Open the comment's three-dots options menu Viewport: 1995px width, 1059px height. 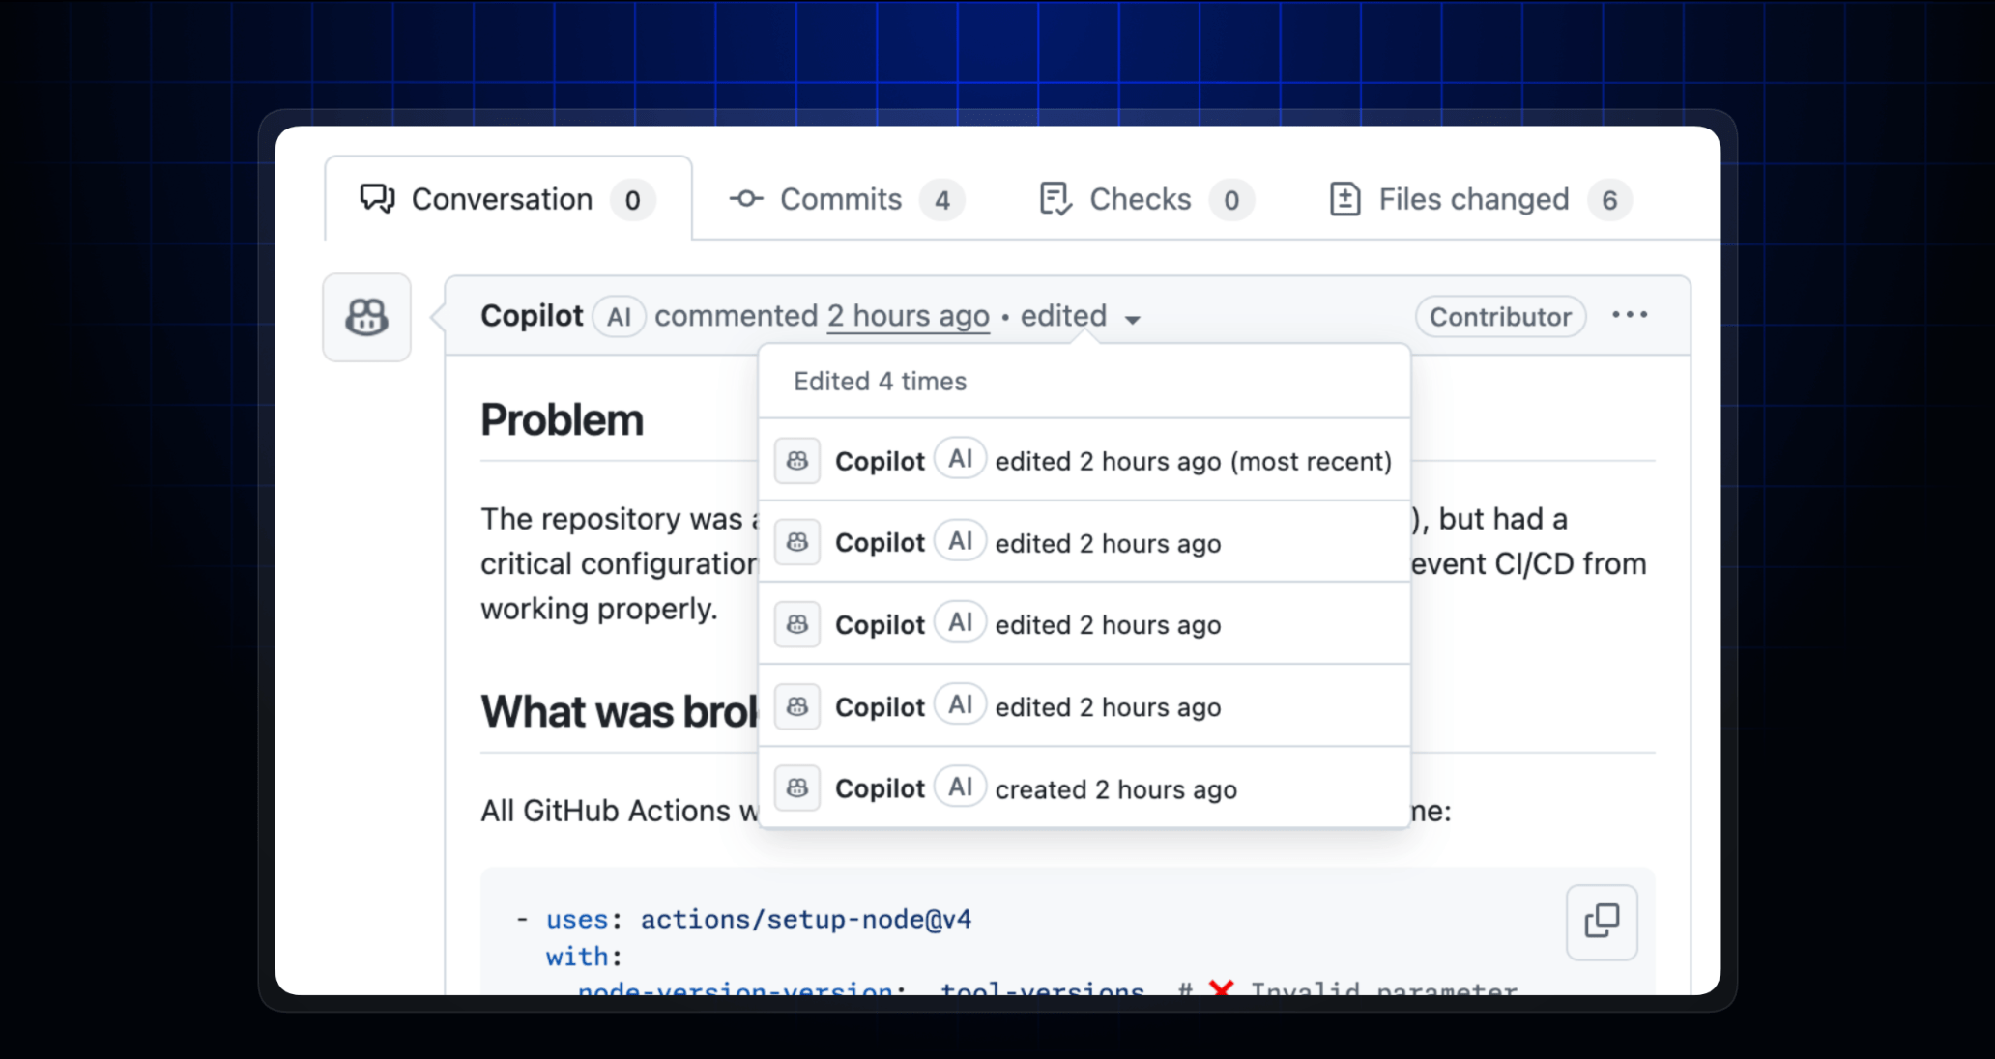click(1630, 315)
